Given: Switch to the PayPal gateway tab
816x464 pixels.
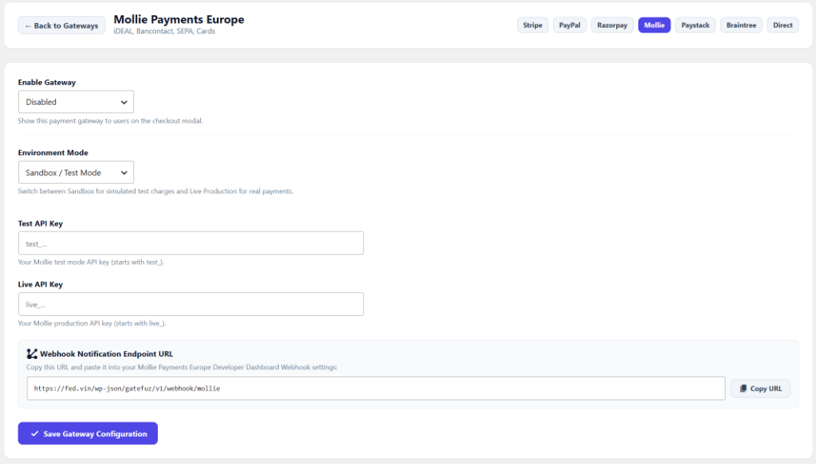Looking at the screenshot, I should (x=569, y=25).
